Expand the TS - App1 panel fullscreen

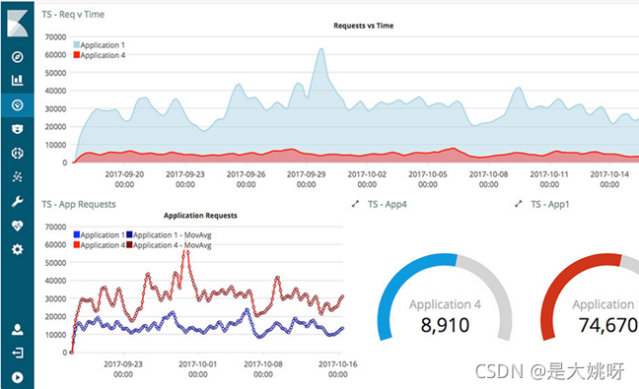pos(518,204)
